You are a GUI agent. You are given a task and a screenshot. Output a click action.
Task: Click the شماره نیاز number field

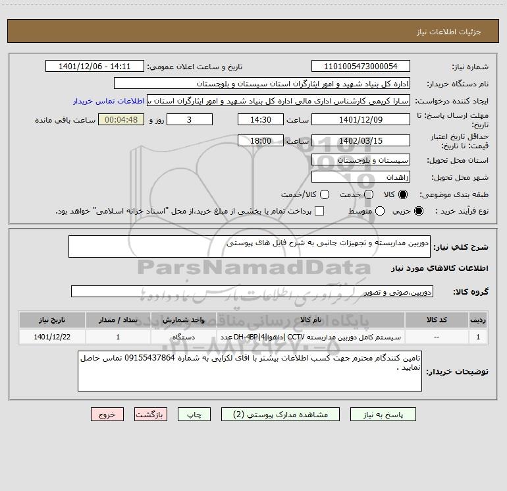[x=361, y=67]
